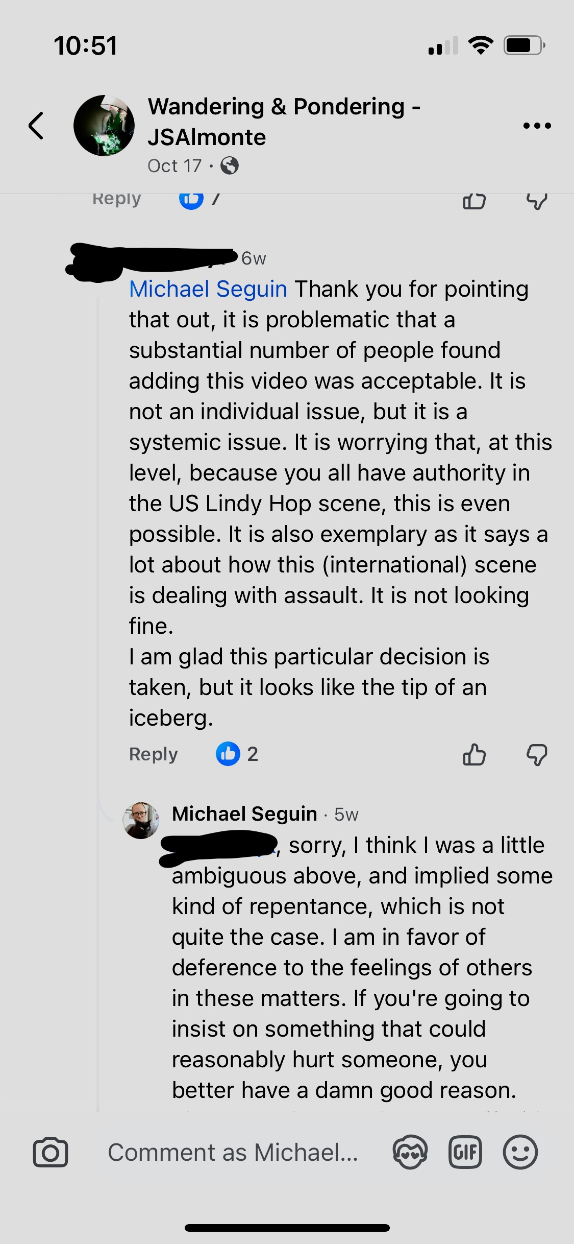Open the avatar stickers picker
The image size is (574, 1244).
coord(410,1153)
